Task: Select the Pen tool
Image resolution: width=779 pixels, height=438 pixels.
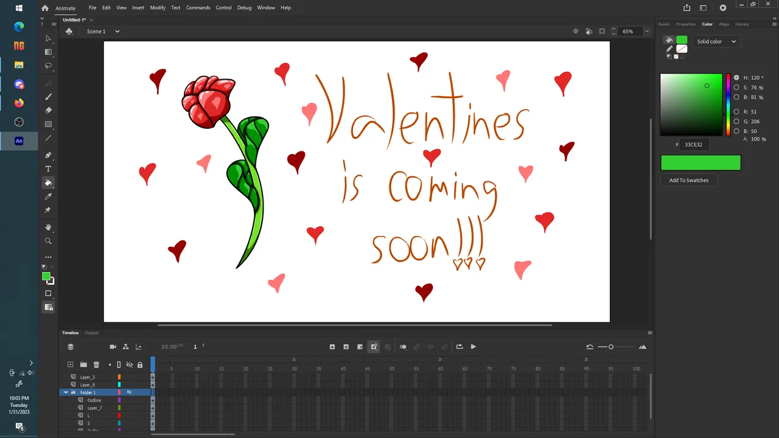Action: (x=49, y=155)
